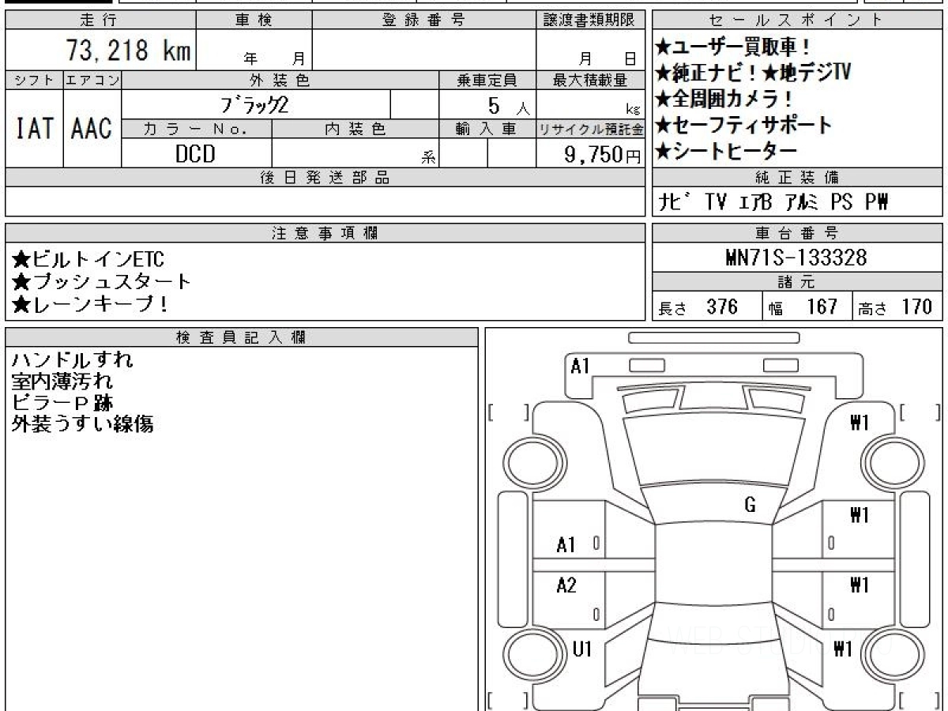Click the 5 人 seating capacity value

[x=509, y=105]
